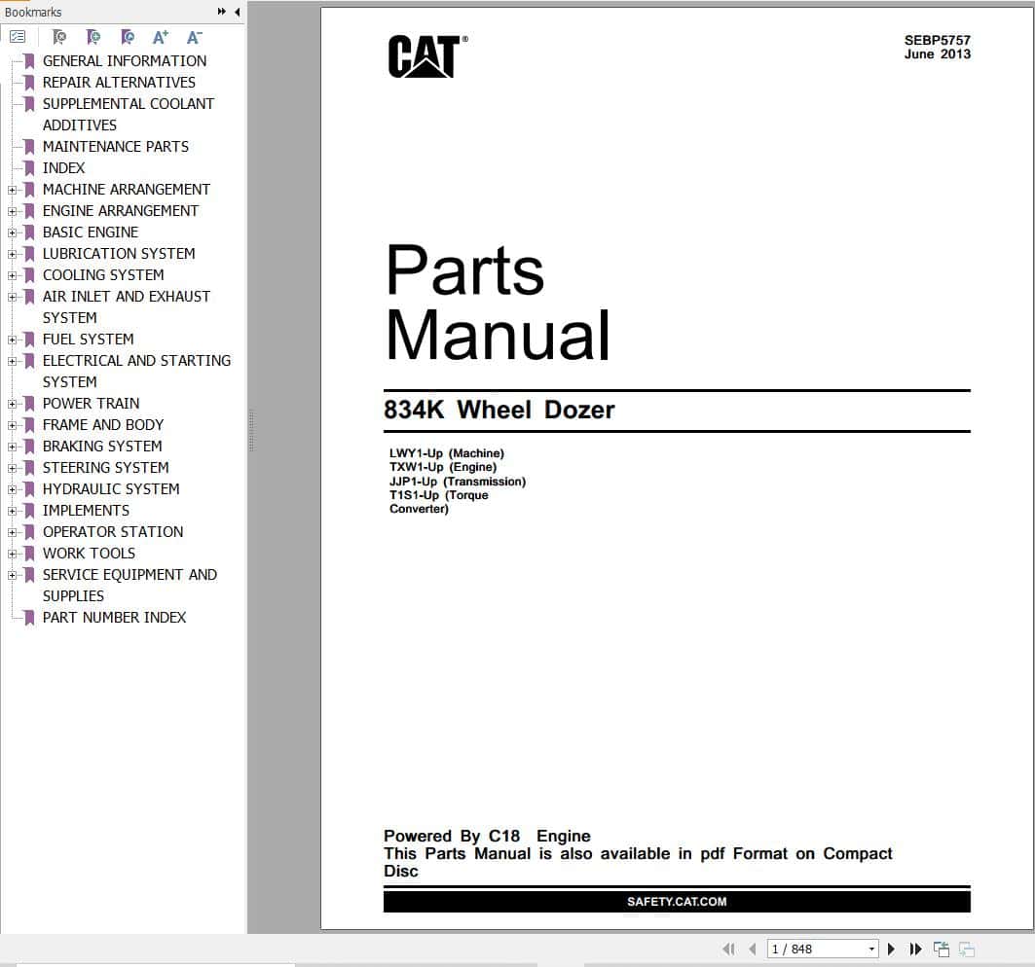Click the Bookmarks panel title
This screenshot has width=1035, height=967.
[33, 12]
